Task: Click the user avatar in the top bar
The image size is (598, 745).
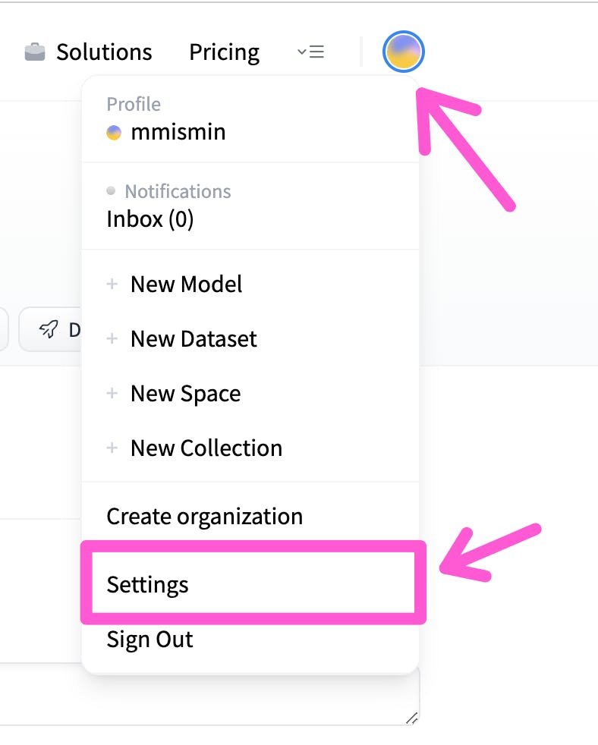Action: 404,52
